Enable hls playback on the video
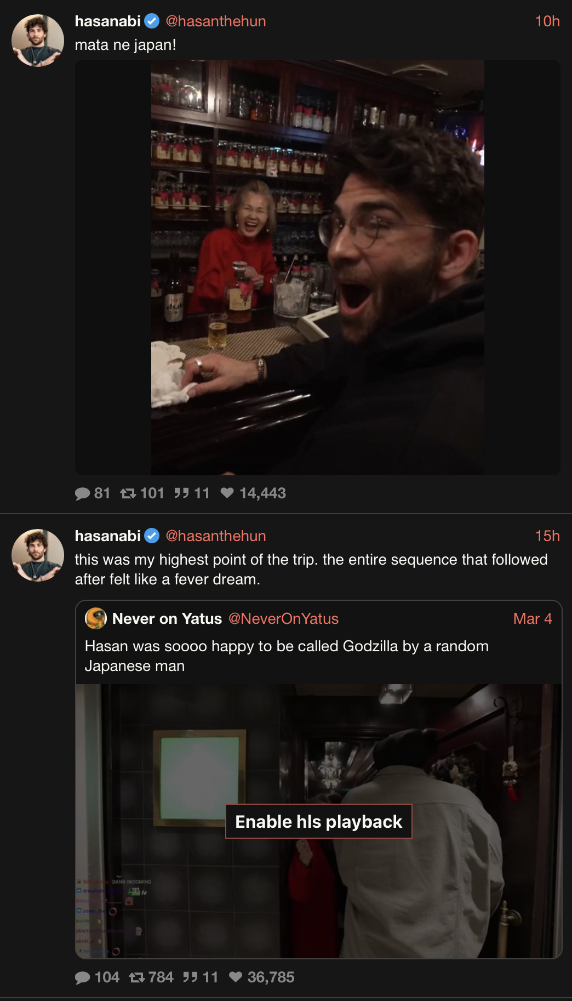 click(x=319, y=821)
